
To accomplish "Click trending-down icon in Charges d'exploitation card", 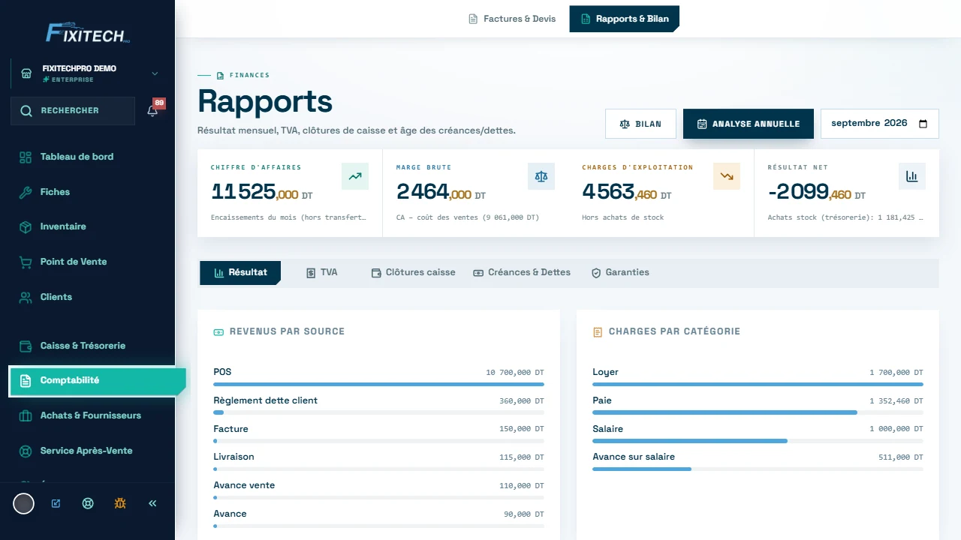I will [727, 176].
